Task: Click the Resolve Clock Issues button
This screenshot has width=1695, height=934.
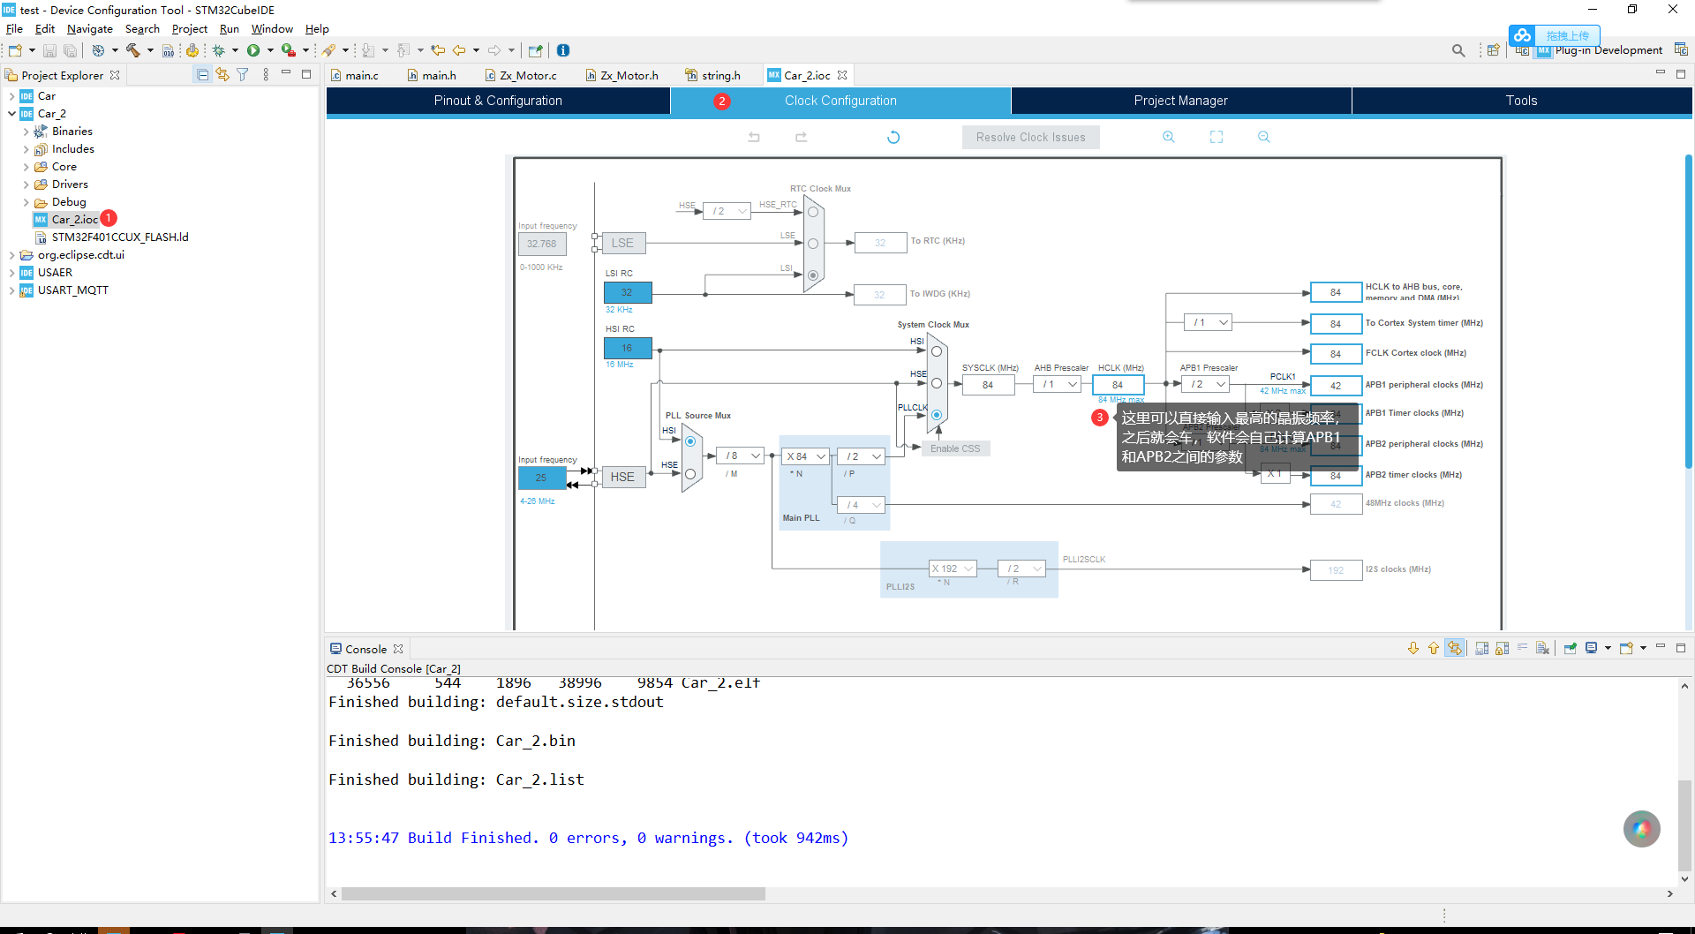Action: point(1030,137)
